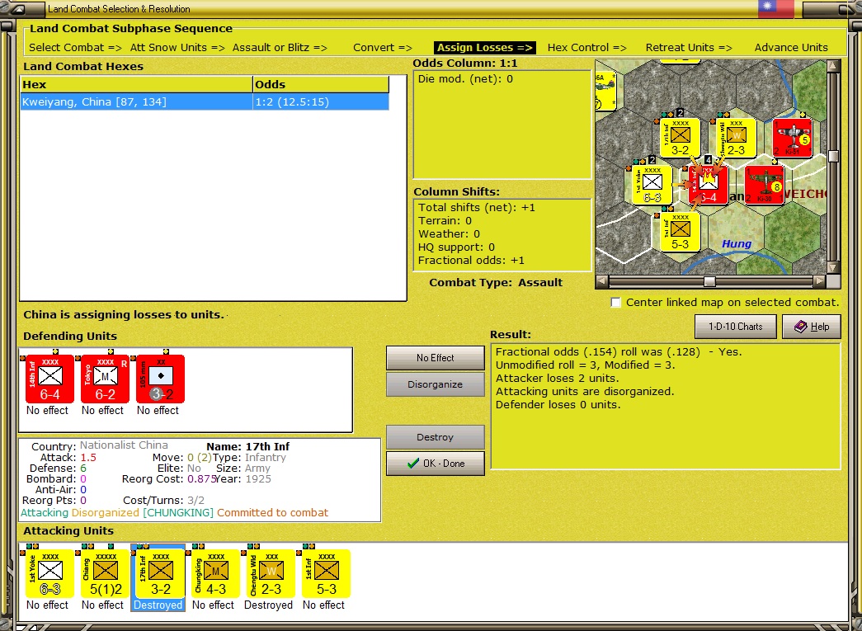Image resolution: width=862 pixels, height=631 pixels.
Task: Click the Odds column header
Action: [321, 84]
